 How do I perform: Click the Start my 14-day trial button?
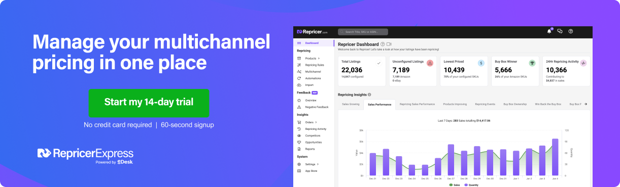(149, 103)
